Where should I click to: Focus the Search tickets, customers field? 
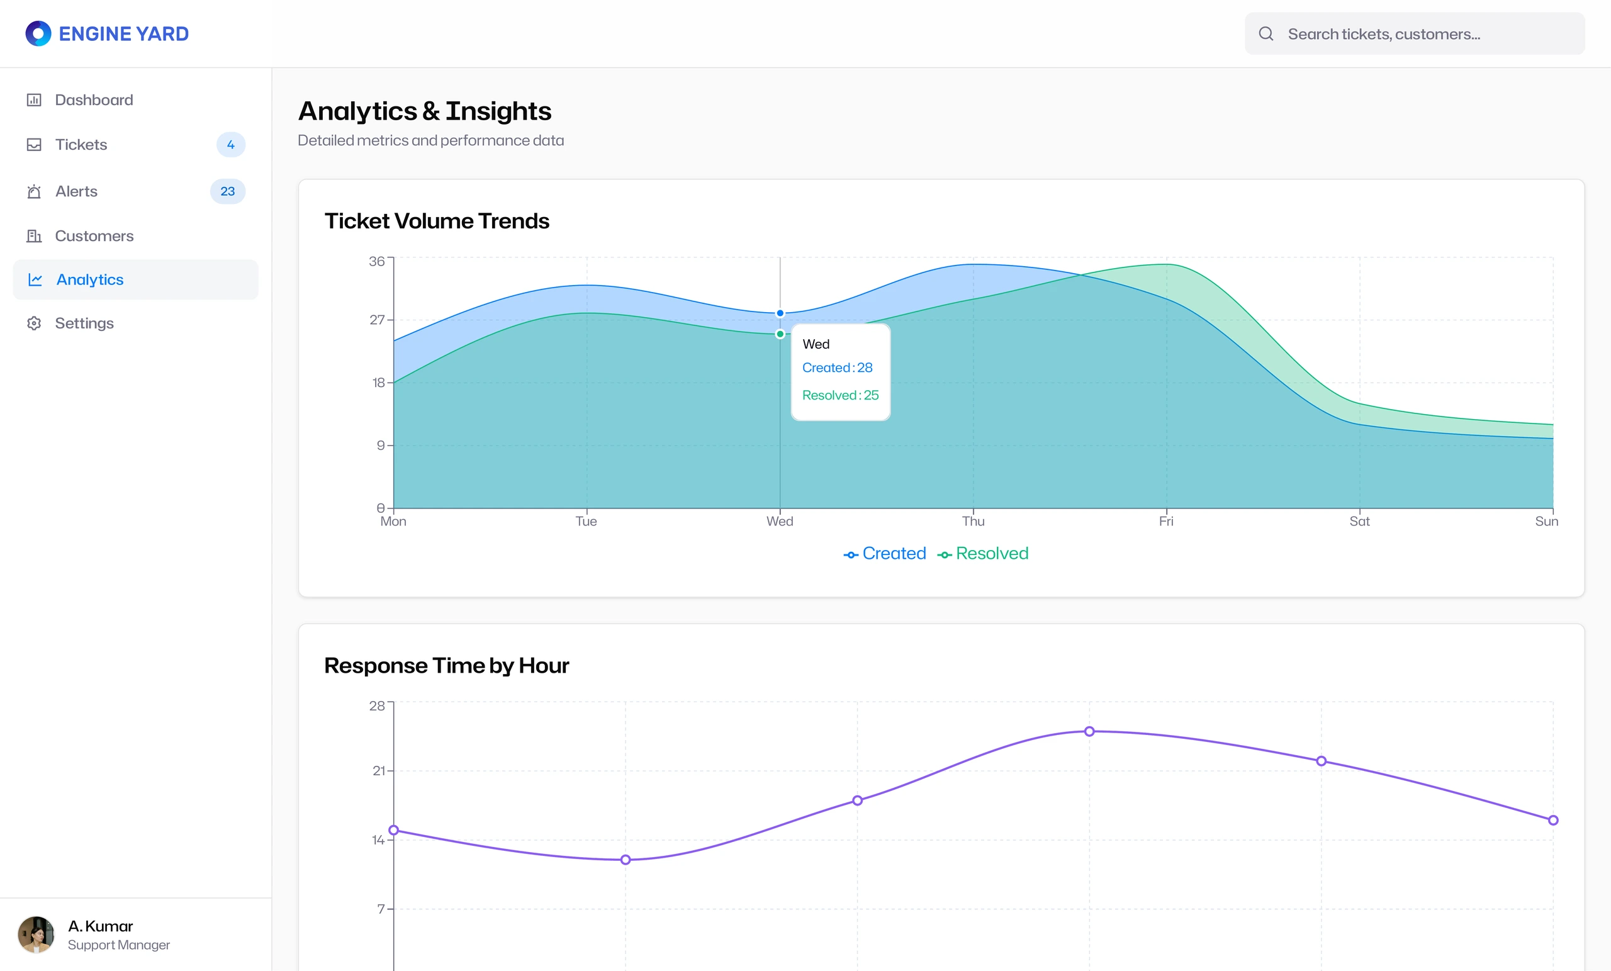1414,33
